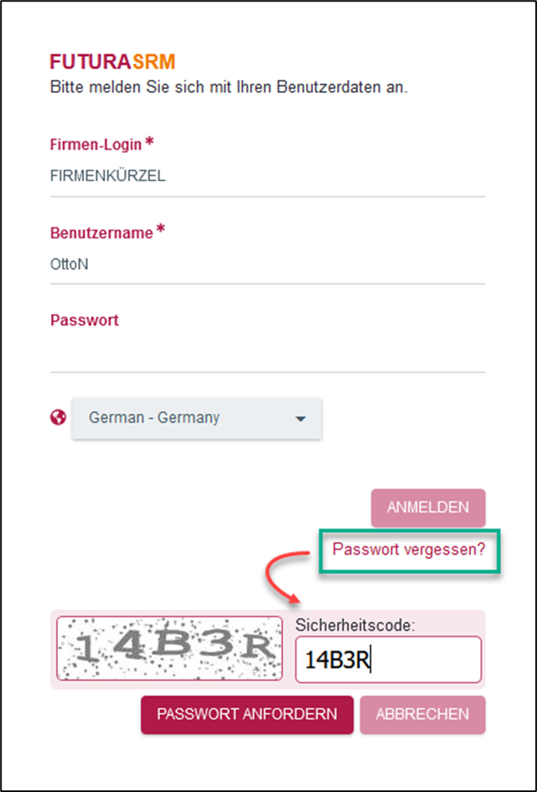Screen dimensions: 537x792
Task: Click the FUTURASRM logo
Action: pyautogui.click(x=112, y=62)
